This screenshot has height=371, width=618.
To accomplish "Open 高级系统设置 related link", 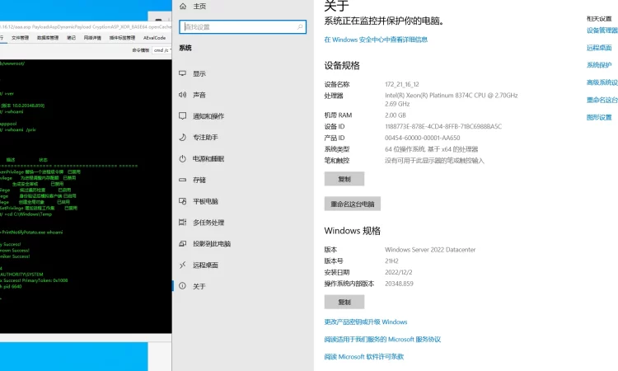I will (602, 82).
